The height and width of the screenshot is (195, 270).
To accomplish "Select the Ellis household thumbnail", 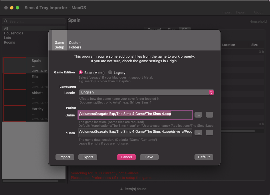I will 15,81.
